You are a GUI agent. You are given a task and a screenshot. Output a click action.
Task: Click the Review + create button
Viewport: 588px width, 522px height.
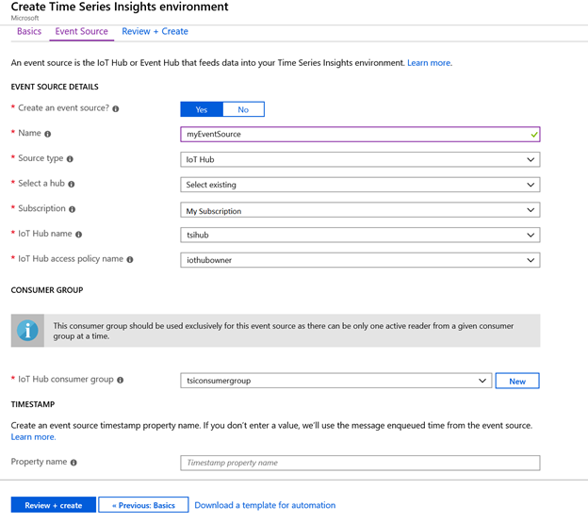point(54,505)
